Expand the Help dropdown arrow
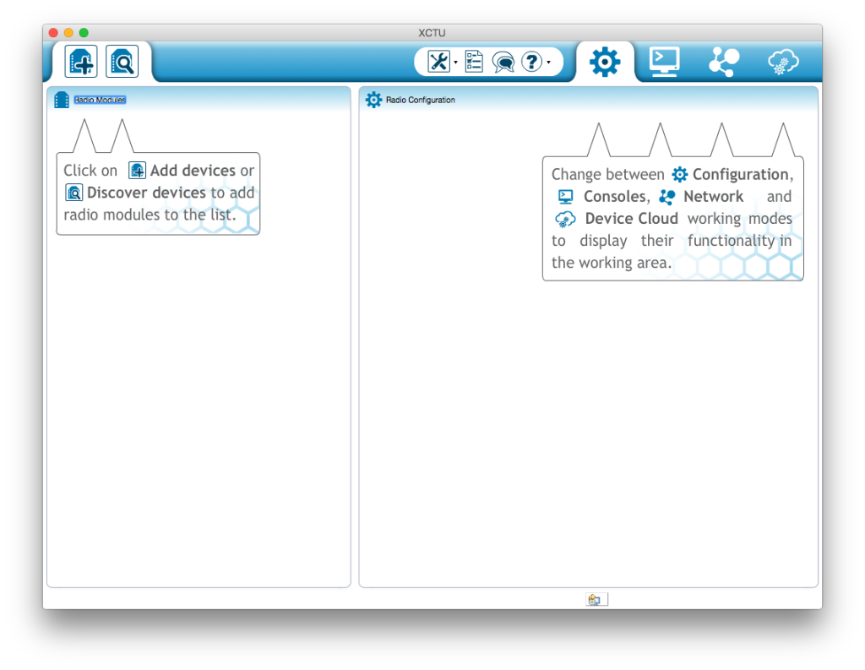The height and width of the screenshot is (670, 865). 549,63
